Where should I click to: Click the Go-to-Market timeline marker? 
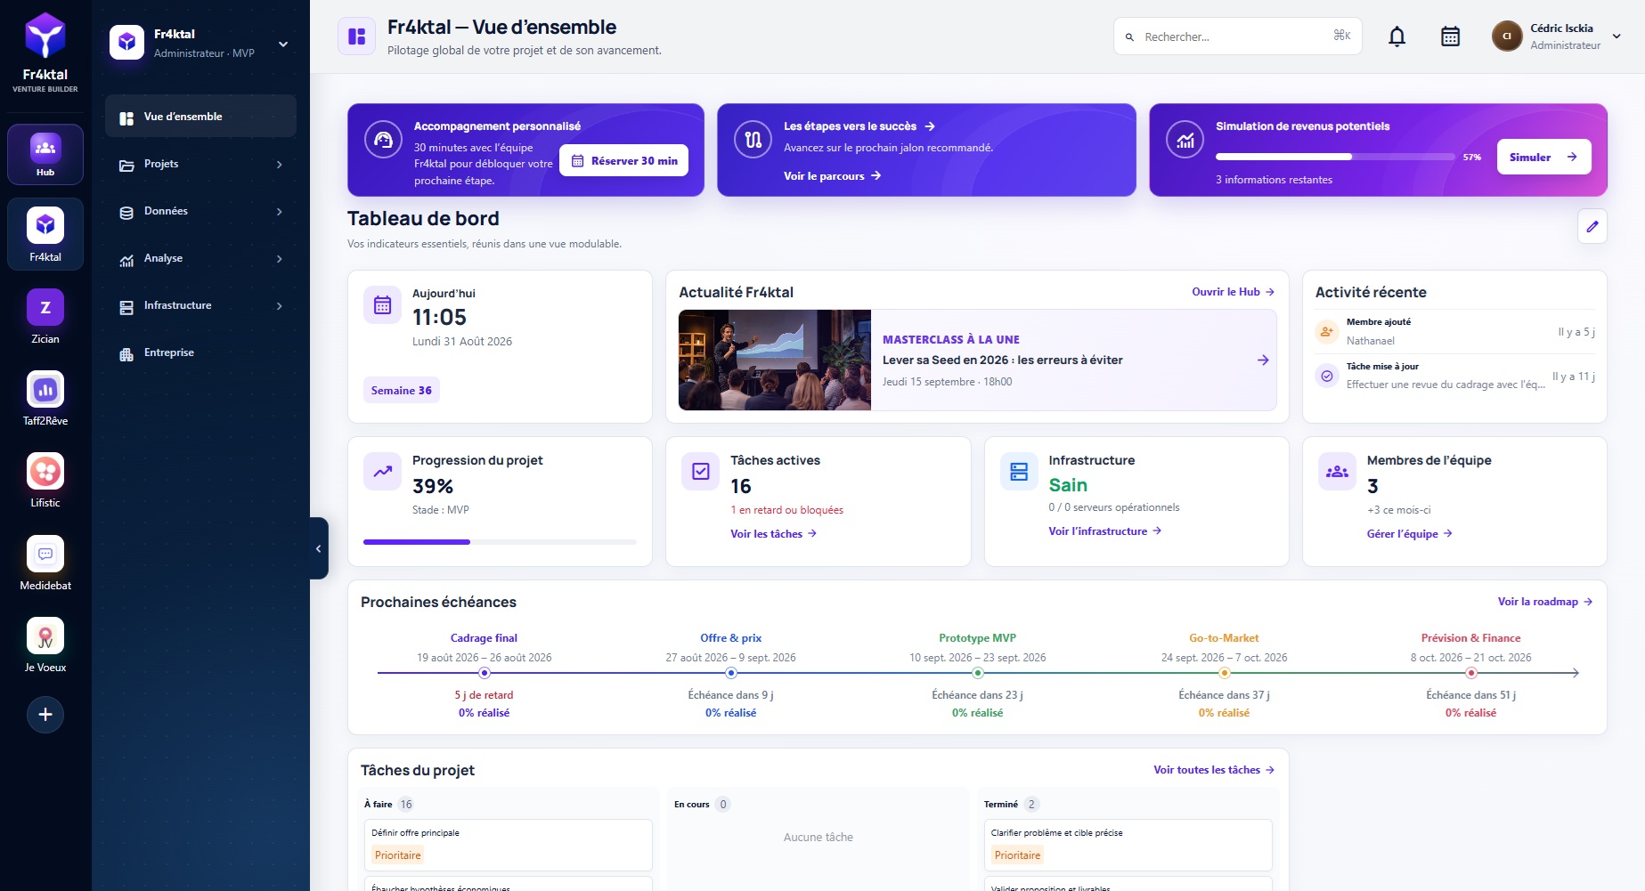(1225, 673)
